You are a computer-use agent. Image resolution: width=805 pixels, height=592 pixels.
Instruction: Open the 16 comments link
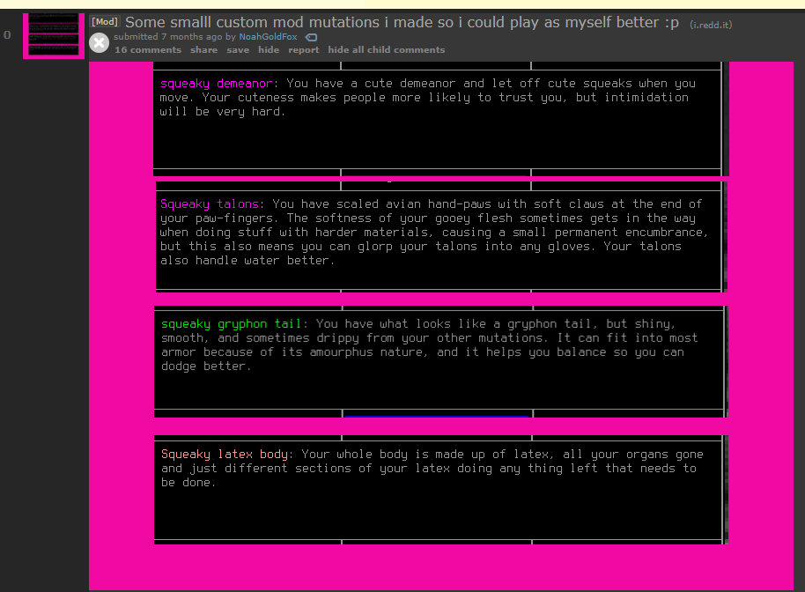148,50
